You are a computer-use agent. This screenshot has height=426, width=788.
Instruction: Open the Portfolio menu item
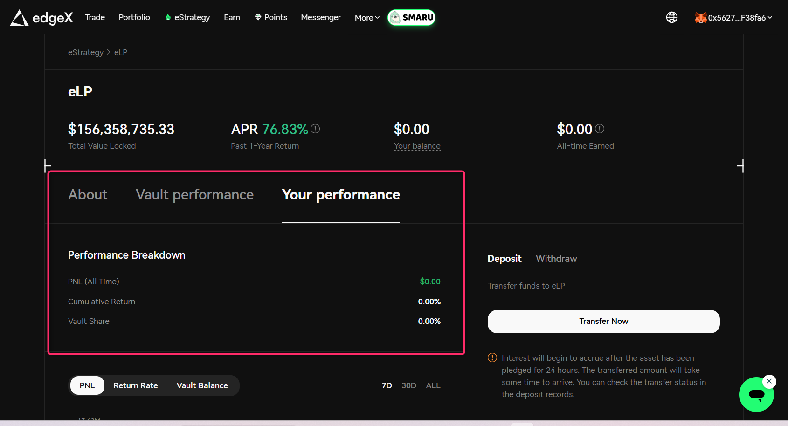click(134, 17)
